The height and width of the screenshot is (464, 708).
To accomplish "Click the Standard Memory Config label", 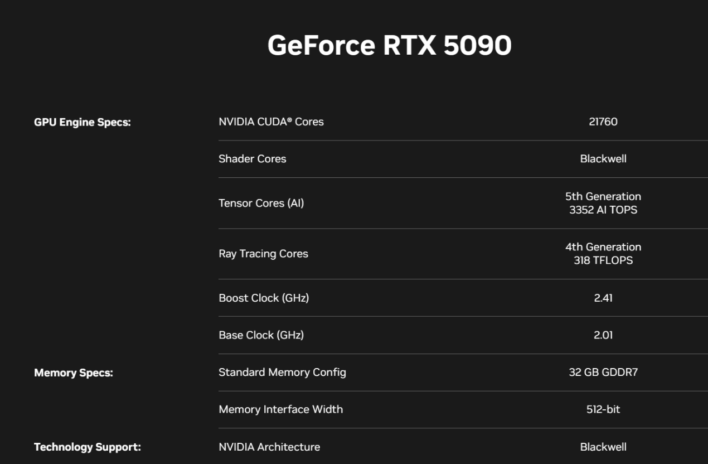I will [x=282, y=372].
